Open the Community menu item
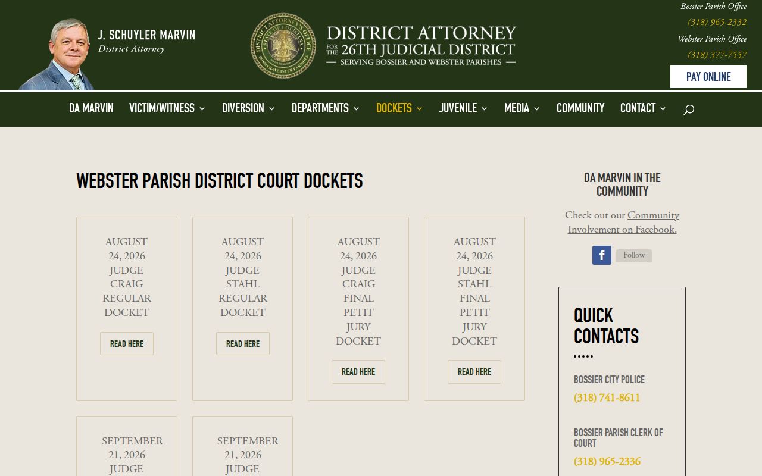762x476 pixels. [580, 108]
